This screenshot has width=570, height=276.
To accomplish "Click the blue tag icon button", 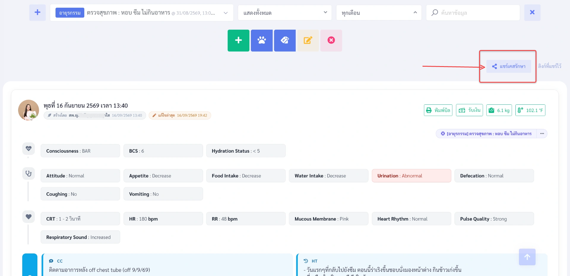I will pos(285,40).
